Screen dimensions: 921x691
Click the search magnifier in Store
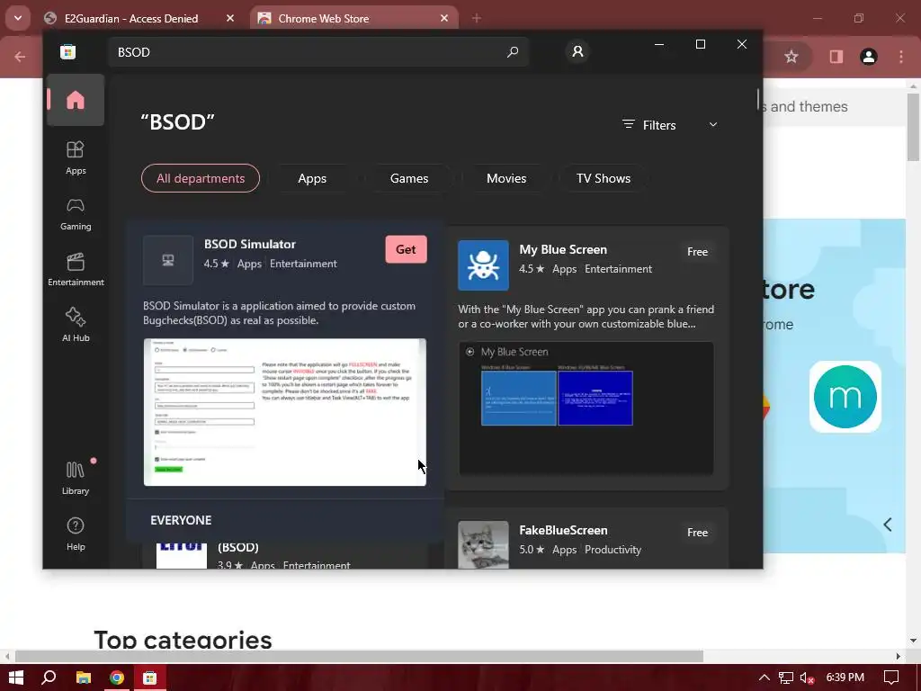[x=513, y=51]
